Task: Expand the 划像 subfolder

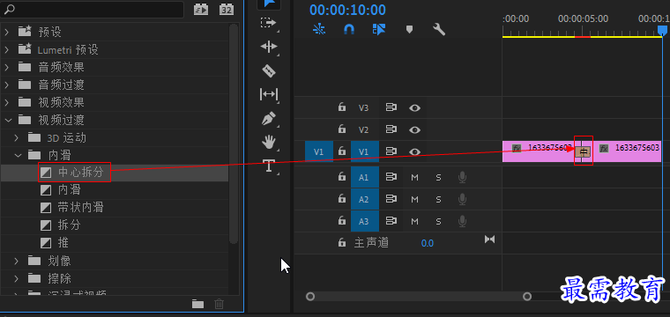Action: (x=17, y=261)
